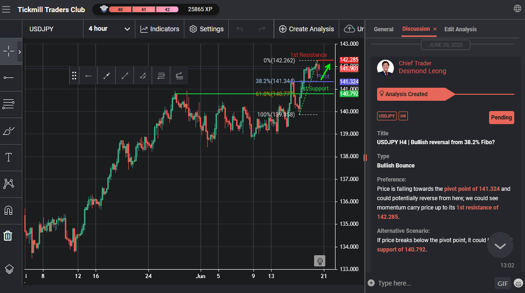Click the Pending status badge
The height and width of the screenshot is (293, 525).
click(501, 118)
